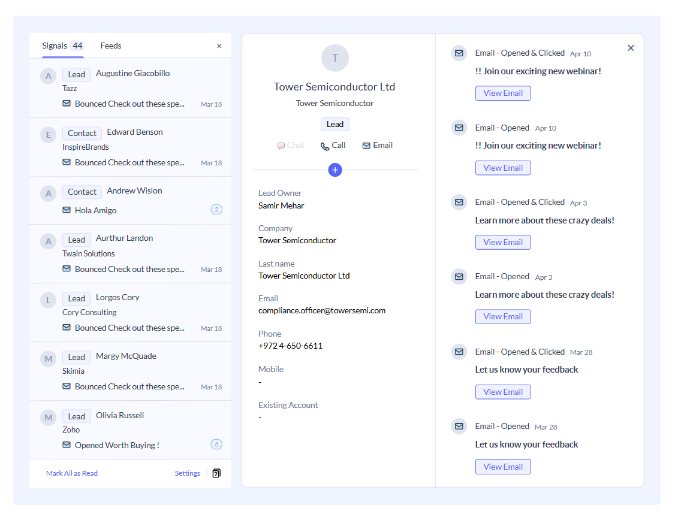The image size is (675, 517).
Task: Click the Email envelope icon action
Action: click(366, 146)
